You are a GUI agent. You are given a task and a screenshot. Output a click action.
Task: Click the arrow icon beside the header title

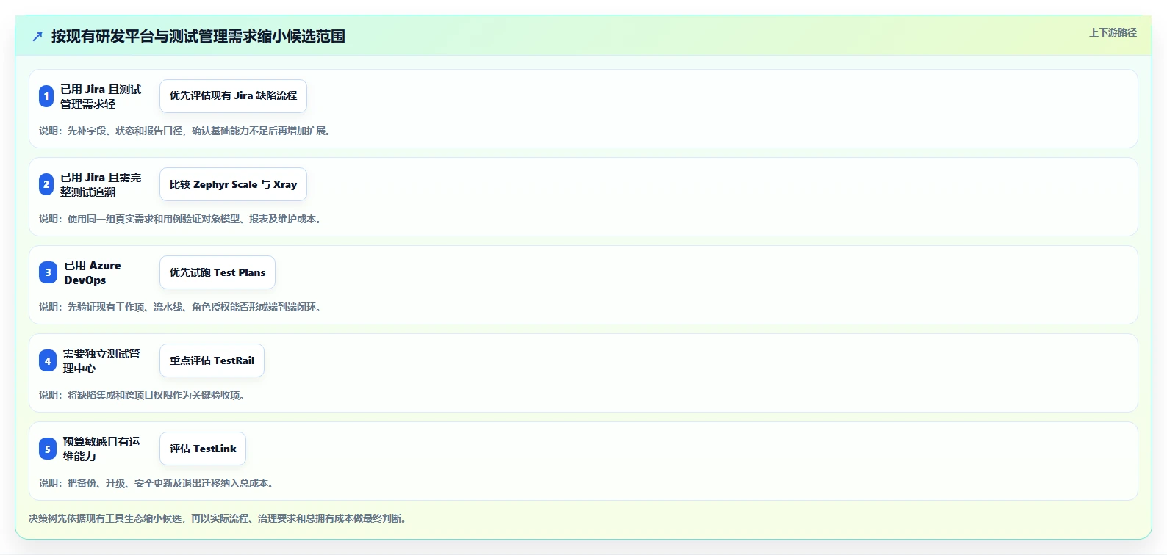click(x=37, y=36)
